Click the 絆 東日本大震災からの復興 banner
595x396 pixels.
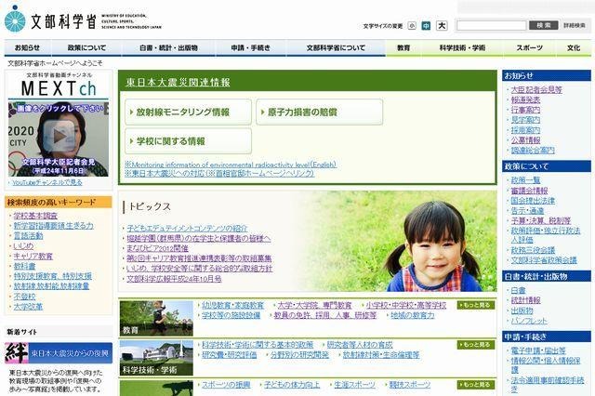[59, 353]
